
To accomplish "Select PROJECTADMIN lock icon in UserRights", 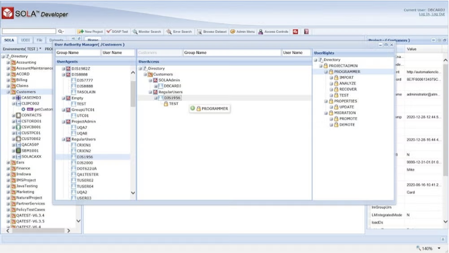I will point(325,66).
